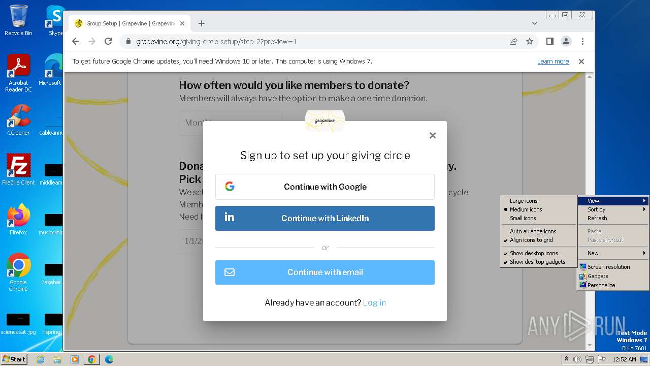Screen dimensions: 650x366
Task: Switch to Chrome in taskbar
Action: tap(92, 359)
